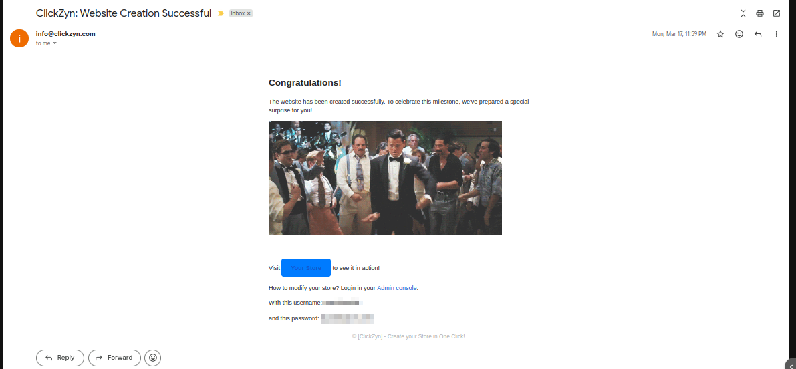Viewport: 796px width, 369px height.
Task: Follow the Admin console link
Action: pyautogui.click(x=397, y=288)
